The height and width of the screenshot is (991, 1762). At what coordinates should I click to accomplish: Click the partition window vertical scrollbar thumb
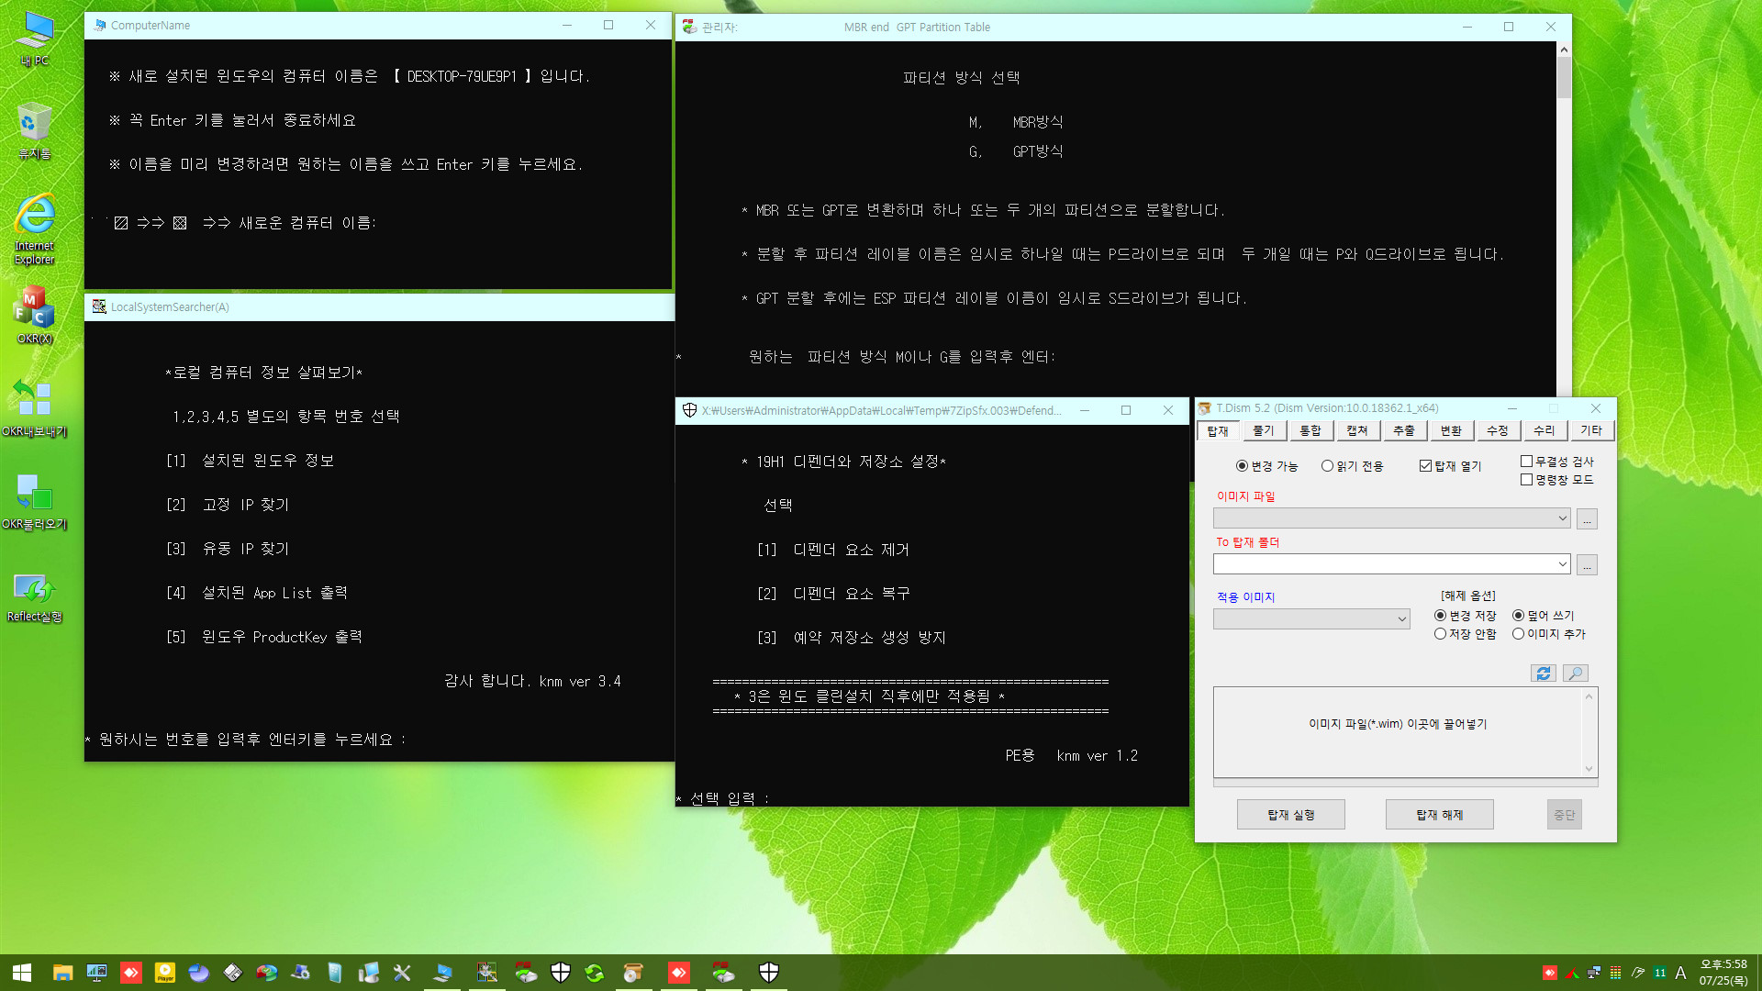pyautogui.click(x=1564, y=77)
